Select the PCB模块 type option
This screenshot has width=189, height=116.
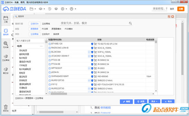point(69,29)
